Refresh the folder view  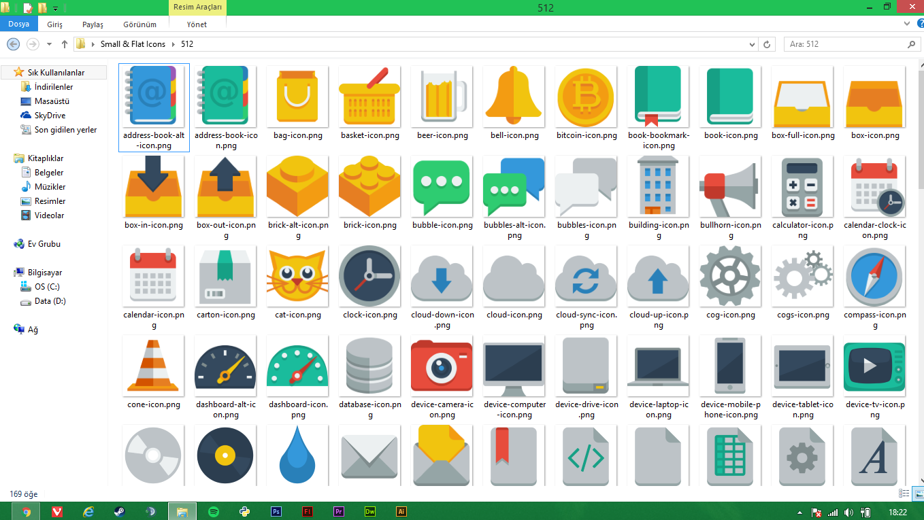[767, 44]
